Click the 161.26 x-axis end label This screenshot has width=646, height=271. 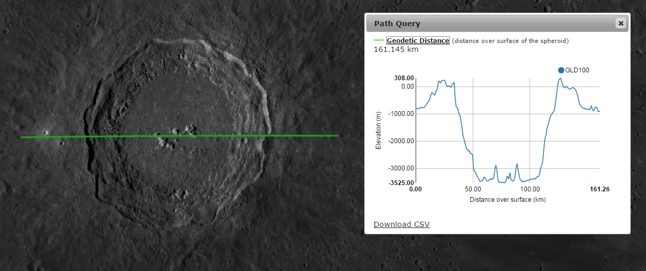click(x=600, y=189)
